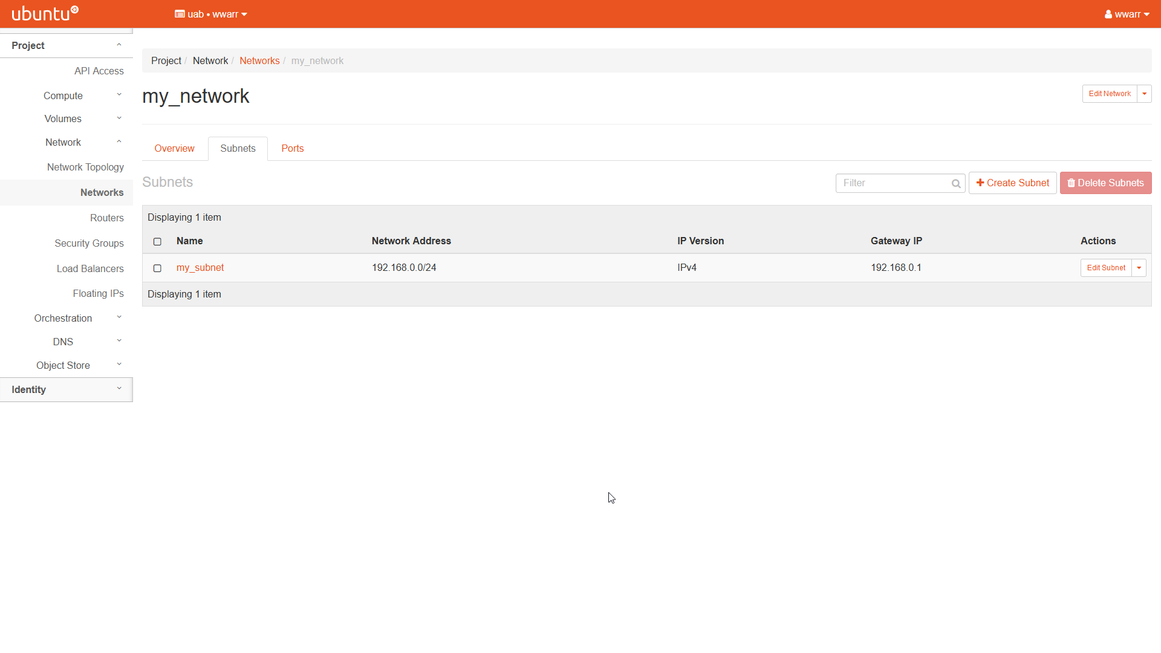The height and width of the screenshot is (653, 1161).
Task: Switch to the Overview tab
Action: coord(174,148)
